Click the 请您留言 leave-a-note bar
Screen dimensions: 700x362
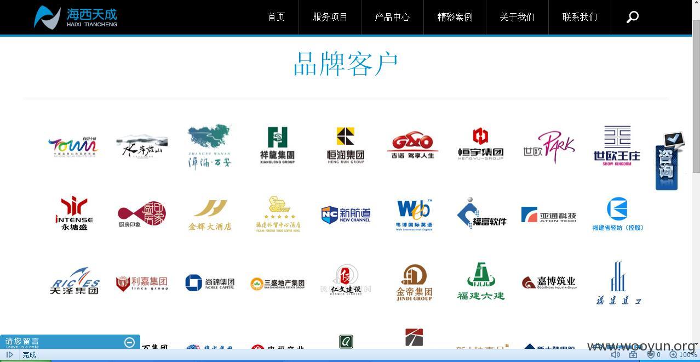click(70, 342)
